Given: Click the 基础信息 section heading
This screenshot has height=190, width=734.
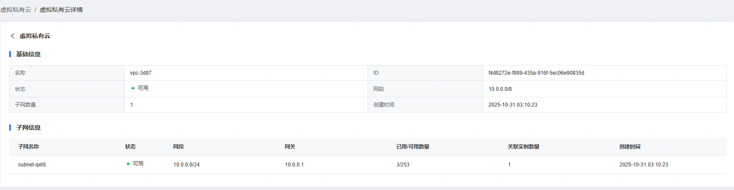Looking at the screenshot, I should [x=28, y=54].
